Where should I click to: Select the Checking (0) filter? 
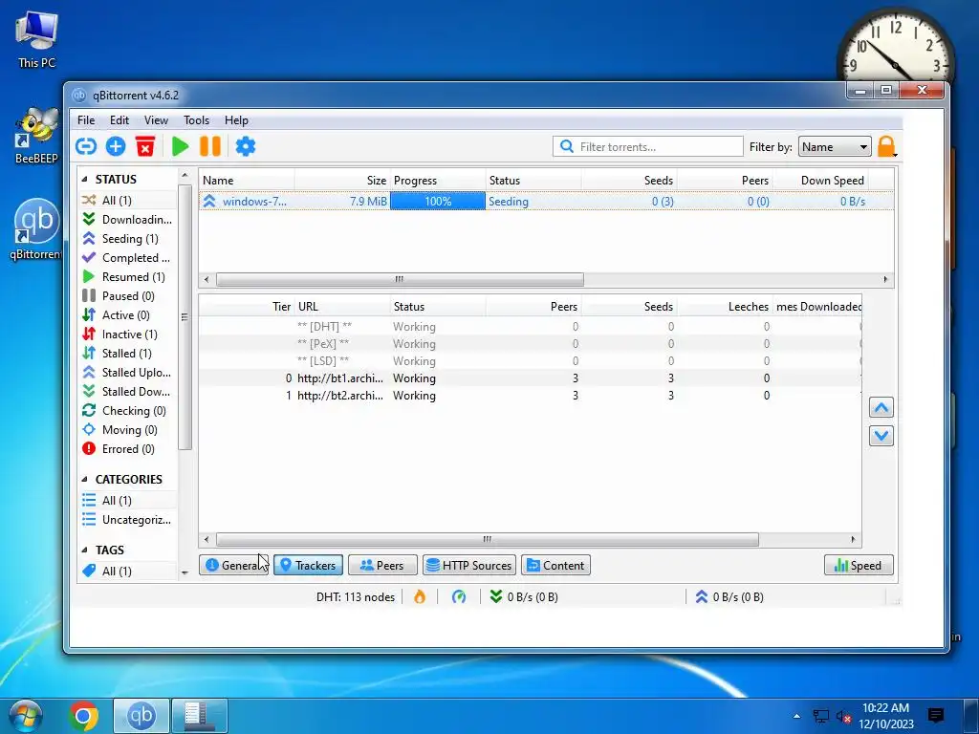[x=127, y=411]
